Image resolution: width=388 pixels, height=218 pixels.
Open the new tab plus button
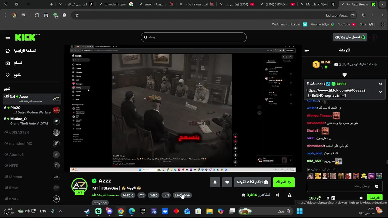(52, 4)
